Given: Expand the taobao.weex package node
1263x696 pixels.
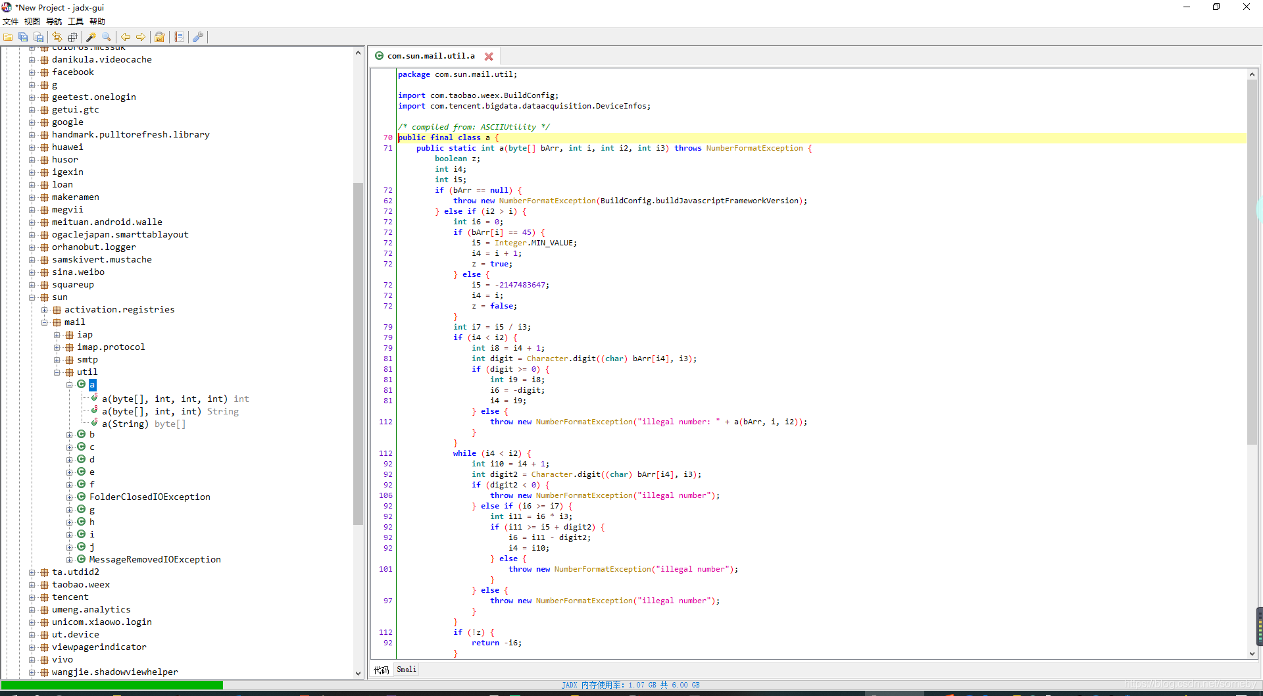Looking at the screenshot, I should 32,585.
